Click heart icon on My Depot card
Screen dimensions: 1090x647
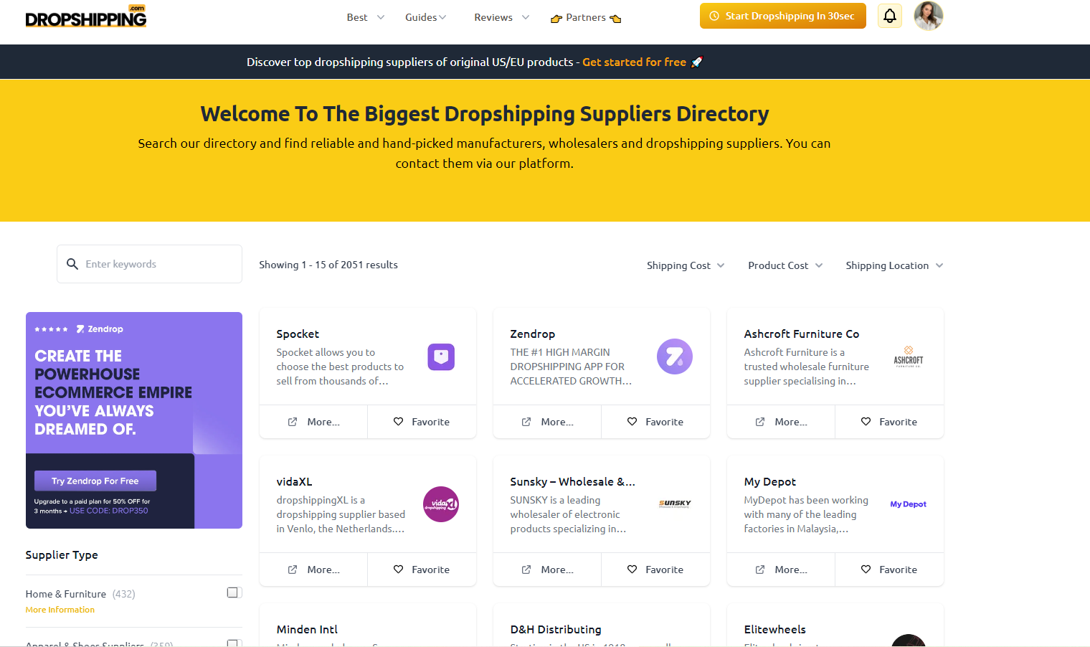click(866, 570)
